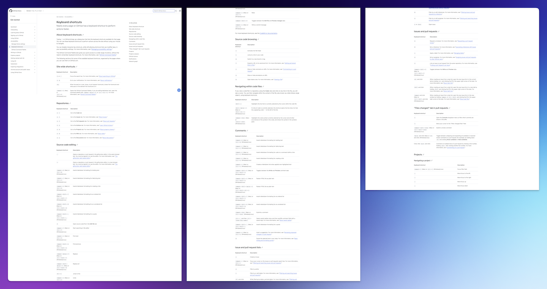Viewport: 547px width, 289px height.
Task: Click the Home back arrow in the sidebar
Action: pyautogui.click(x=11, y=16)
